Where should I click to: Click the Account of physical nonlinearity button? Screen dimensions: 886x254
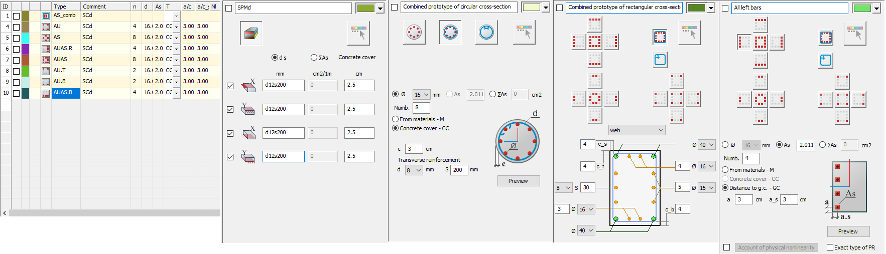776,247
